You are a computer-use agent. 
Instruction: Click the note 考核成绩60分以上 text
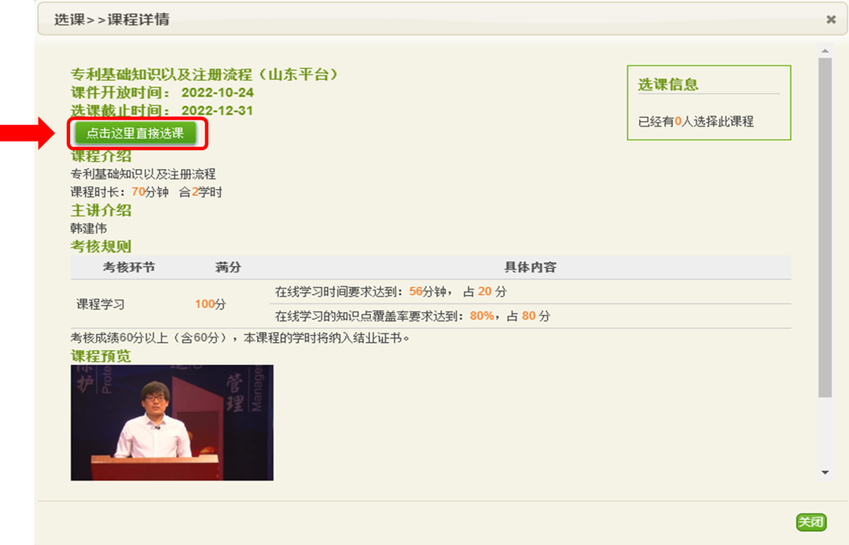coord(240,338)
